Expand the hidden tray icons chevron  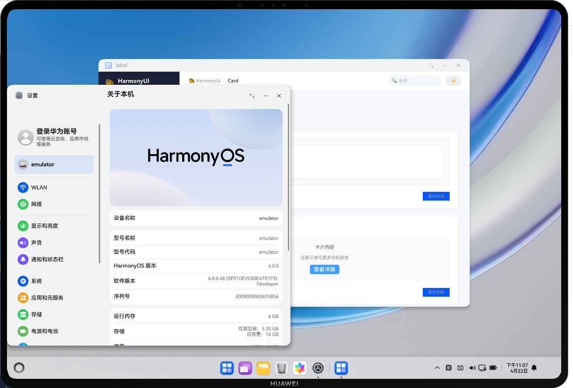pyautogui.click(x=437, y=368)
